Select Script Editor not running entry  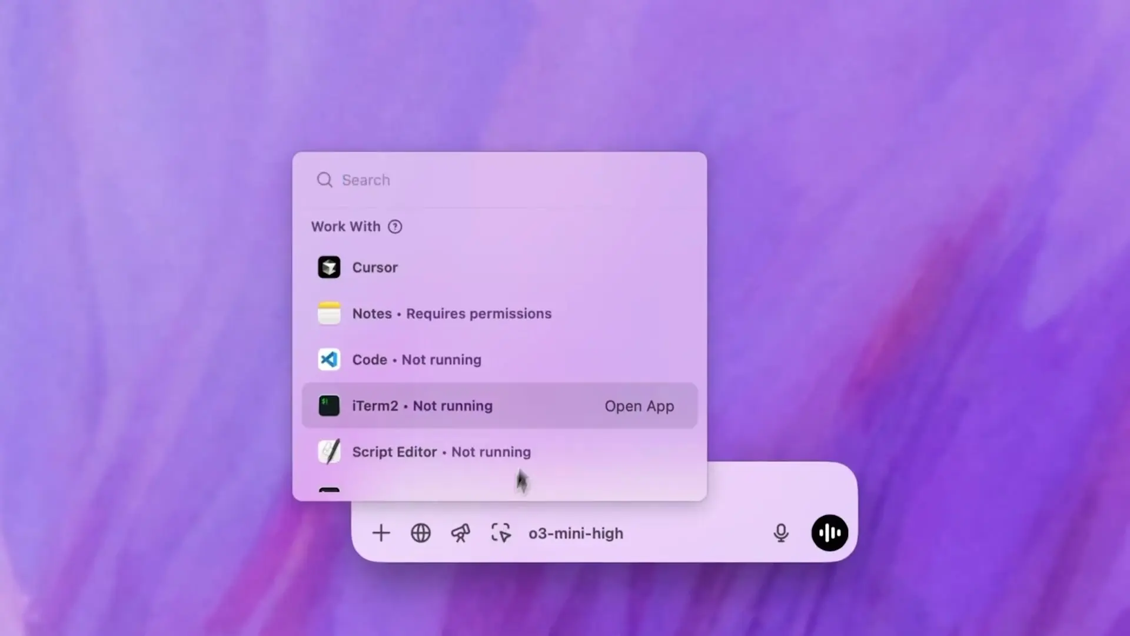pos(500,452)
